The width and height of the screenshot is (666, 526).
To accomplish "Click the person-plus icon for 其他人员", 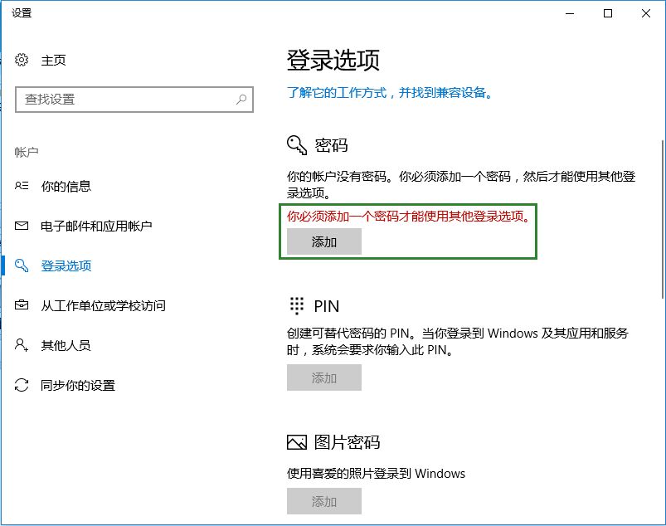I will pos(22,344).
